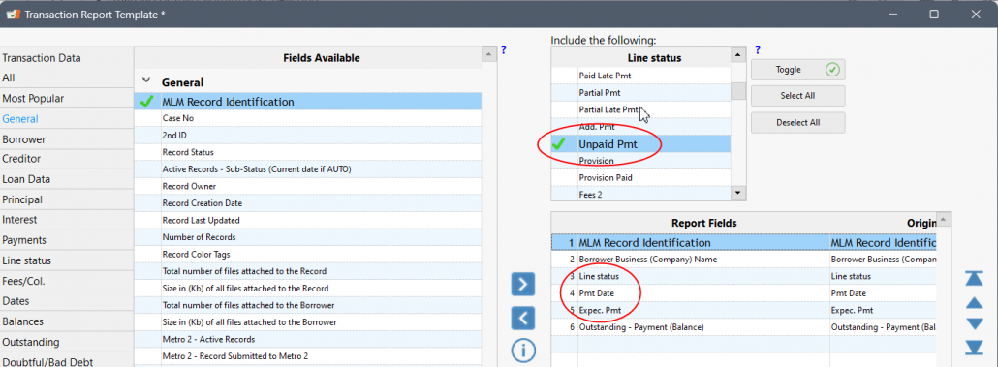Check the Partial Pmt line status
998x367 pixels.
tap(640, 93)
